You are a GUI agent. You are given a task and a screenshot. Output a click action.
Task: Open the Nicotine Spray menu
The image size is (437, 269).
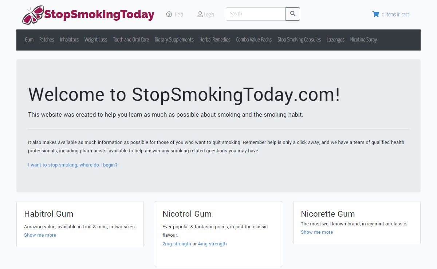(363, 40)
